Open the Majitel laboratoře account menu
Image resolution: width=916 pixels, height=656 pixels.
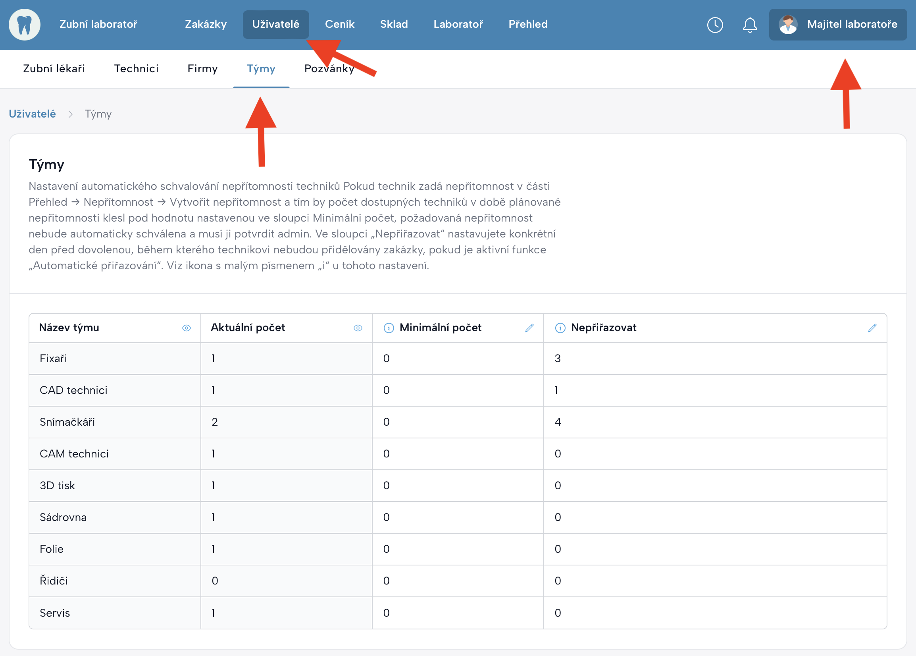pyautogui.click(x=852, y=25)
